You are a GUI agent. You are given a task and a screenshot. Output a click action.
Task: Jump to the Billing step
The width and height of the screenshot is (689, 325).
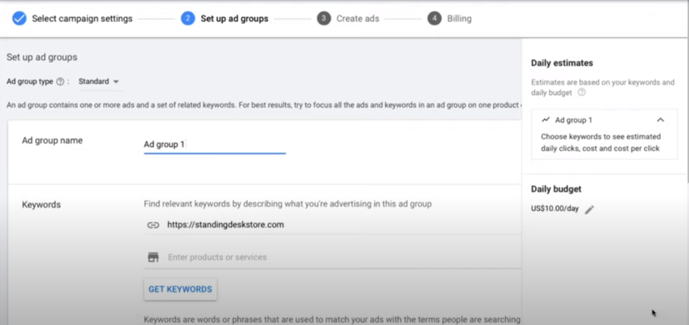459,18
